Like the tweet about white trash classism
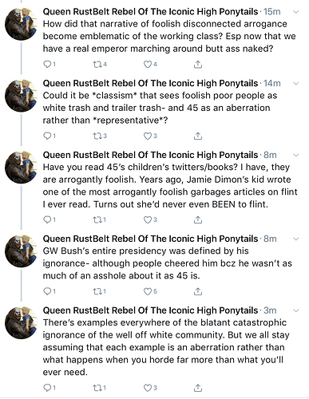The image size is (309, 399). [150, 136]
